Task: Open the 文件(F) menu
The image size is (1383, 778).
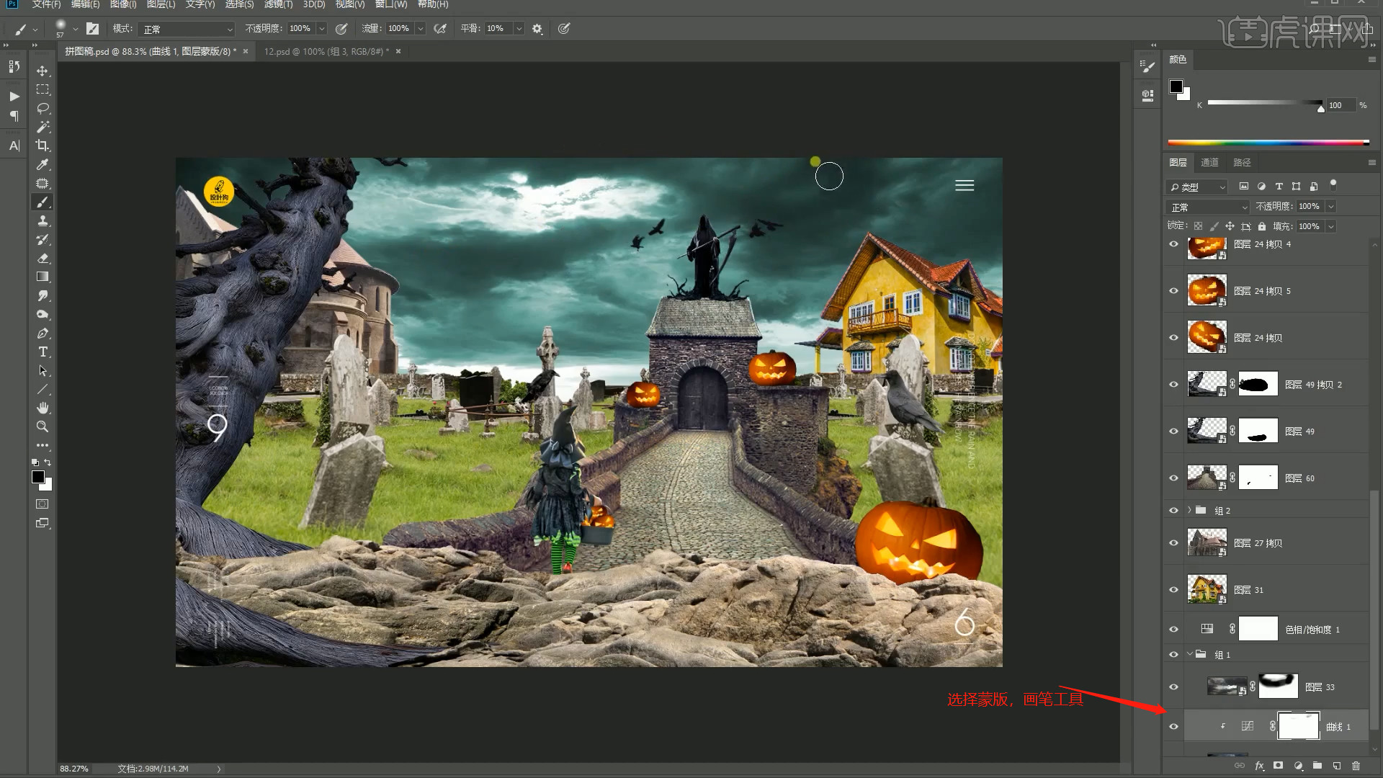Action: click(46, 4)
